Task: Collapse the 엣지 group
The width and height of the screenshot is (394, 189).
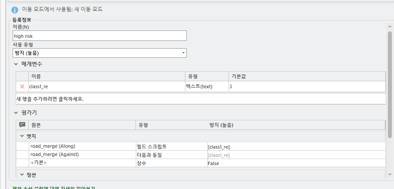Action: pos(22,136)
